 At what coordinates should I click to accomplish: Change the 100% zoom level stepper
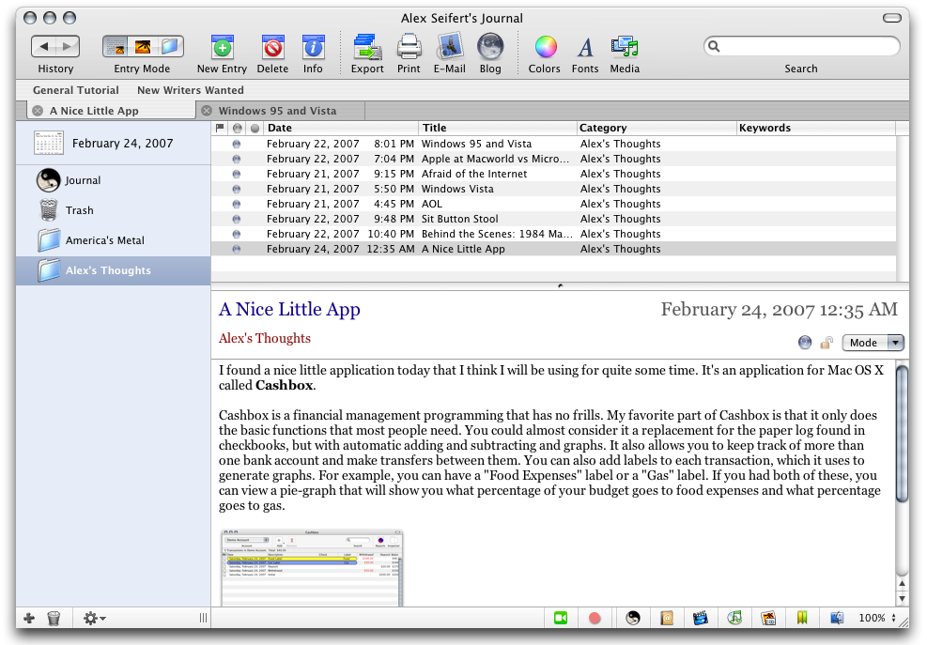892,618
